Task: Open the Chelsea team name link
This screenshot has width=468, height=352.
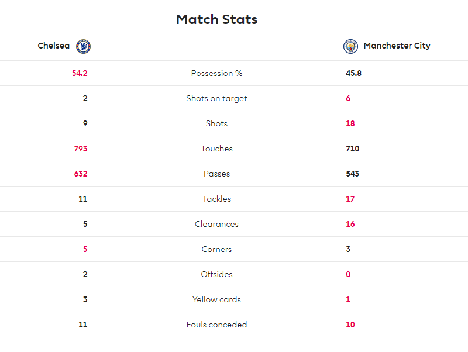Action: point(54,46)
